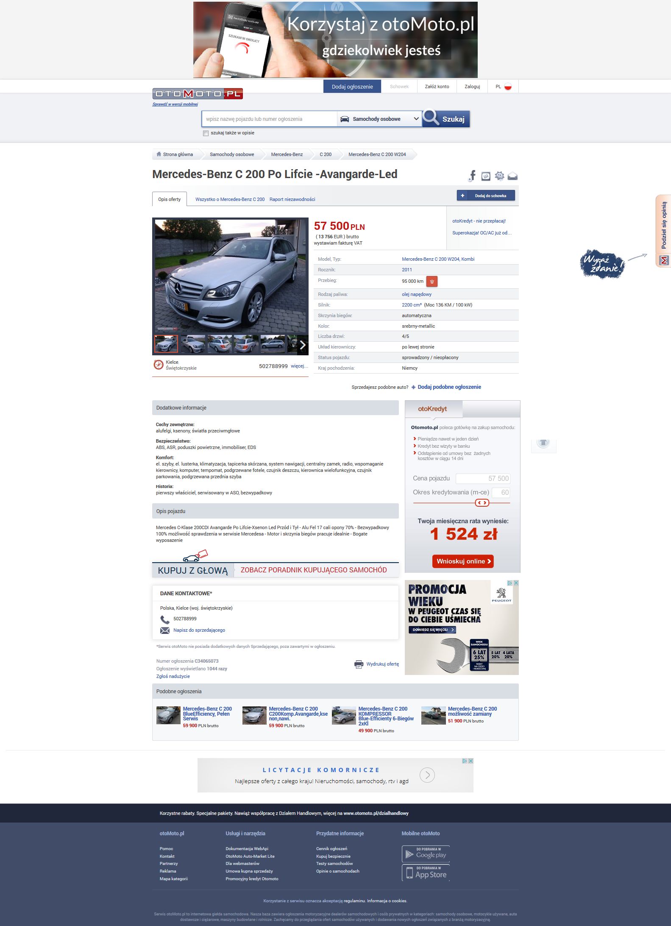Open the Raport niezawodności tab
Screen dimensions: 671x926
pyautogui.click(x=292, y=199)
